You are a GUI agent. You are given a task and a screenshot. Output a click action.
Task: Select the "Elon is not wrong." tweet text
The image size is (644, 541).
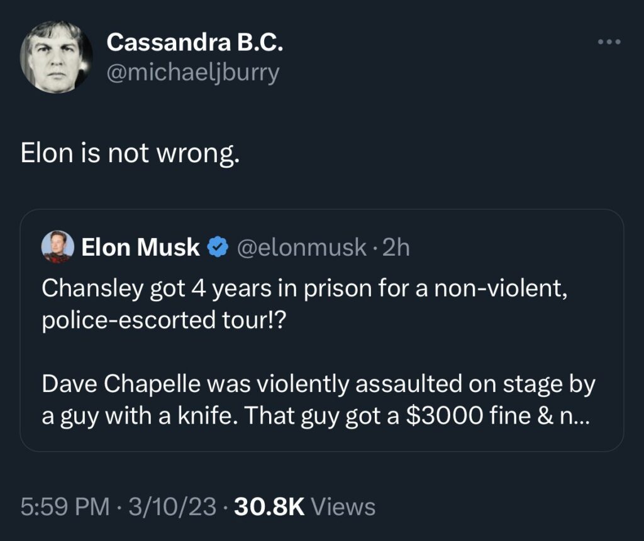130,153
